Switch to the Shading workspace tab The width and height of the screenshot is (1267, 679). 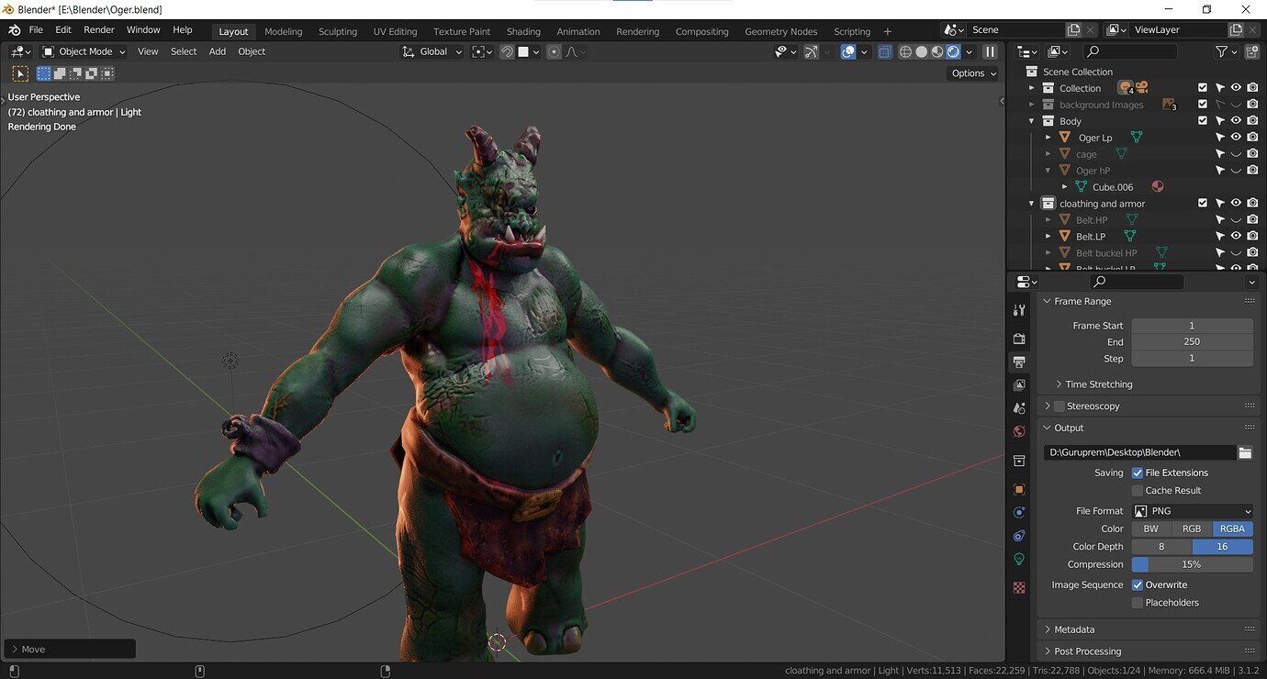pyautogui.click(x=523, y=30)
